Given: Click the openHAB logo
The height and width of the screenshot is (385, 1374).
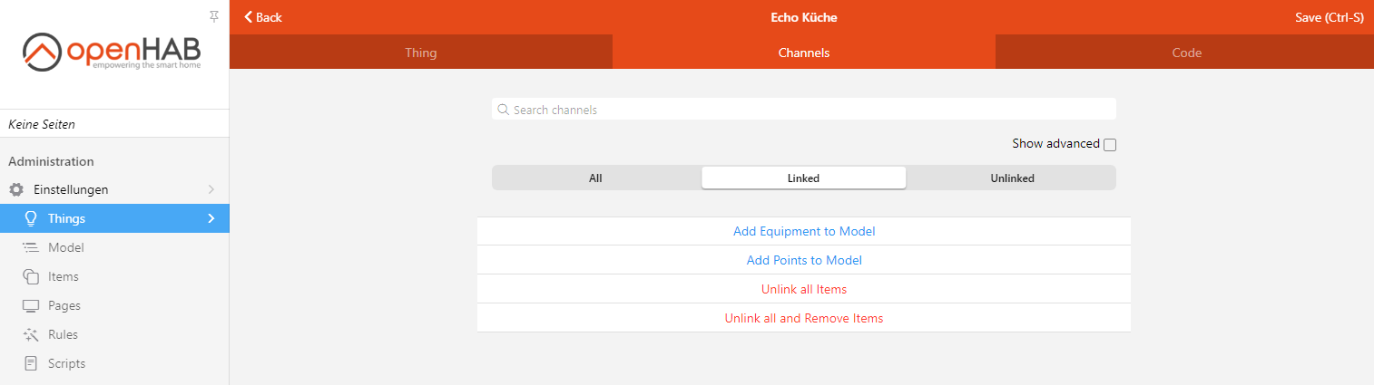Looking at the screenshot, I should pos(112,53).
